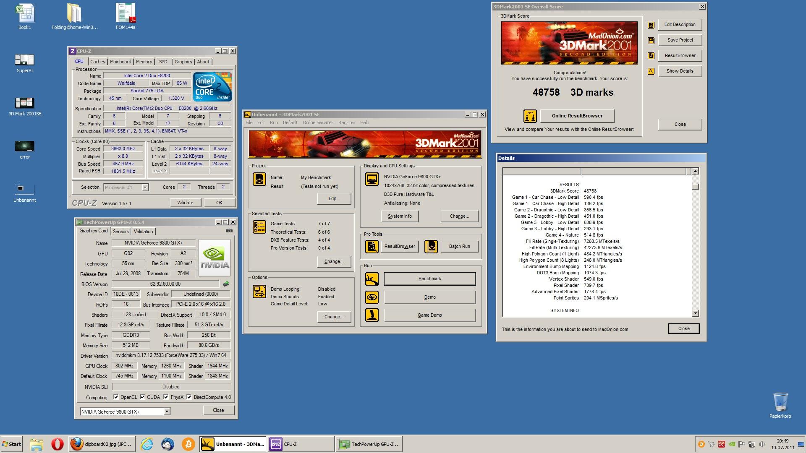Click the Online ResultBrowser icon in score window
This screenshot has height=453, width=806.
pyautogui.click(x=530, y=116)
